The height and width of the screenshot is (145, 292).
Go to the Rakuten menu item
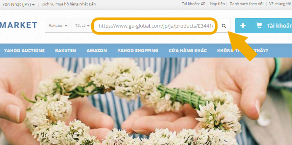65,51
